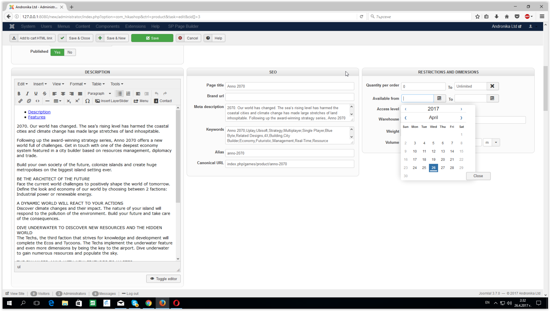Image resolution: width=550 pixels, height=311 pixels.
Task: Open the Components menu
Action: pos(108,26)
